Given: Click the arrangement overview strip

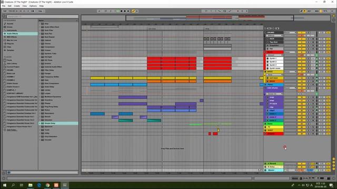Looking at the screenshot, I should click(205, 18).
